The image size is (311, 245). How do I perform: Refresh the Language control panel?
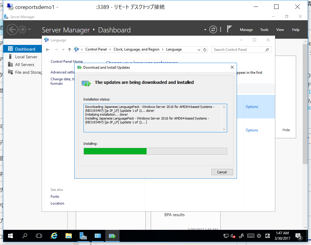205,50
